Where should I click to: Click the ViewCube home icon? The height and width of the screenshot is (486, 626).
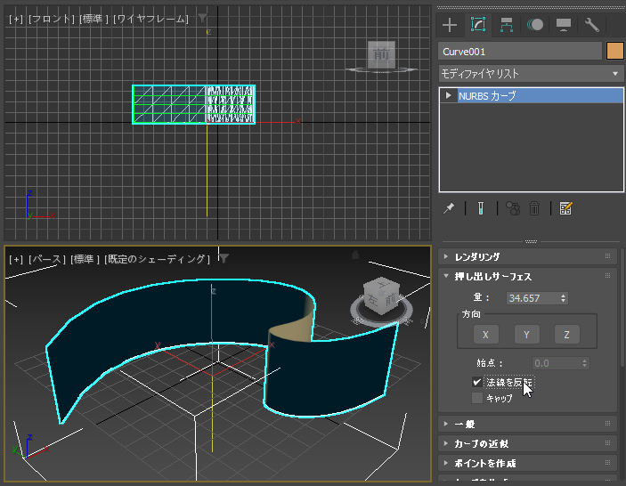point(355,255)
